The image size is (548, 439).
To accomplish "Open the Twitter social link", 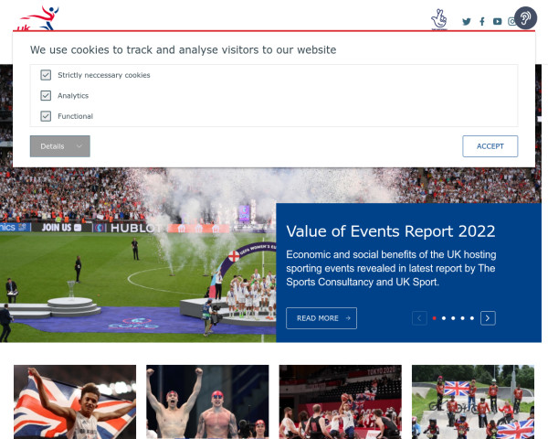I will (x=467, y=21).
